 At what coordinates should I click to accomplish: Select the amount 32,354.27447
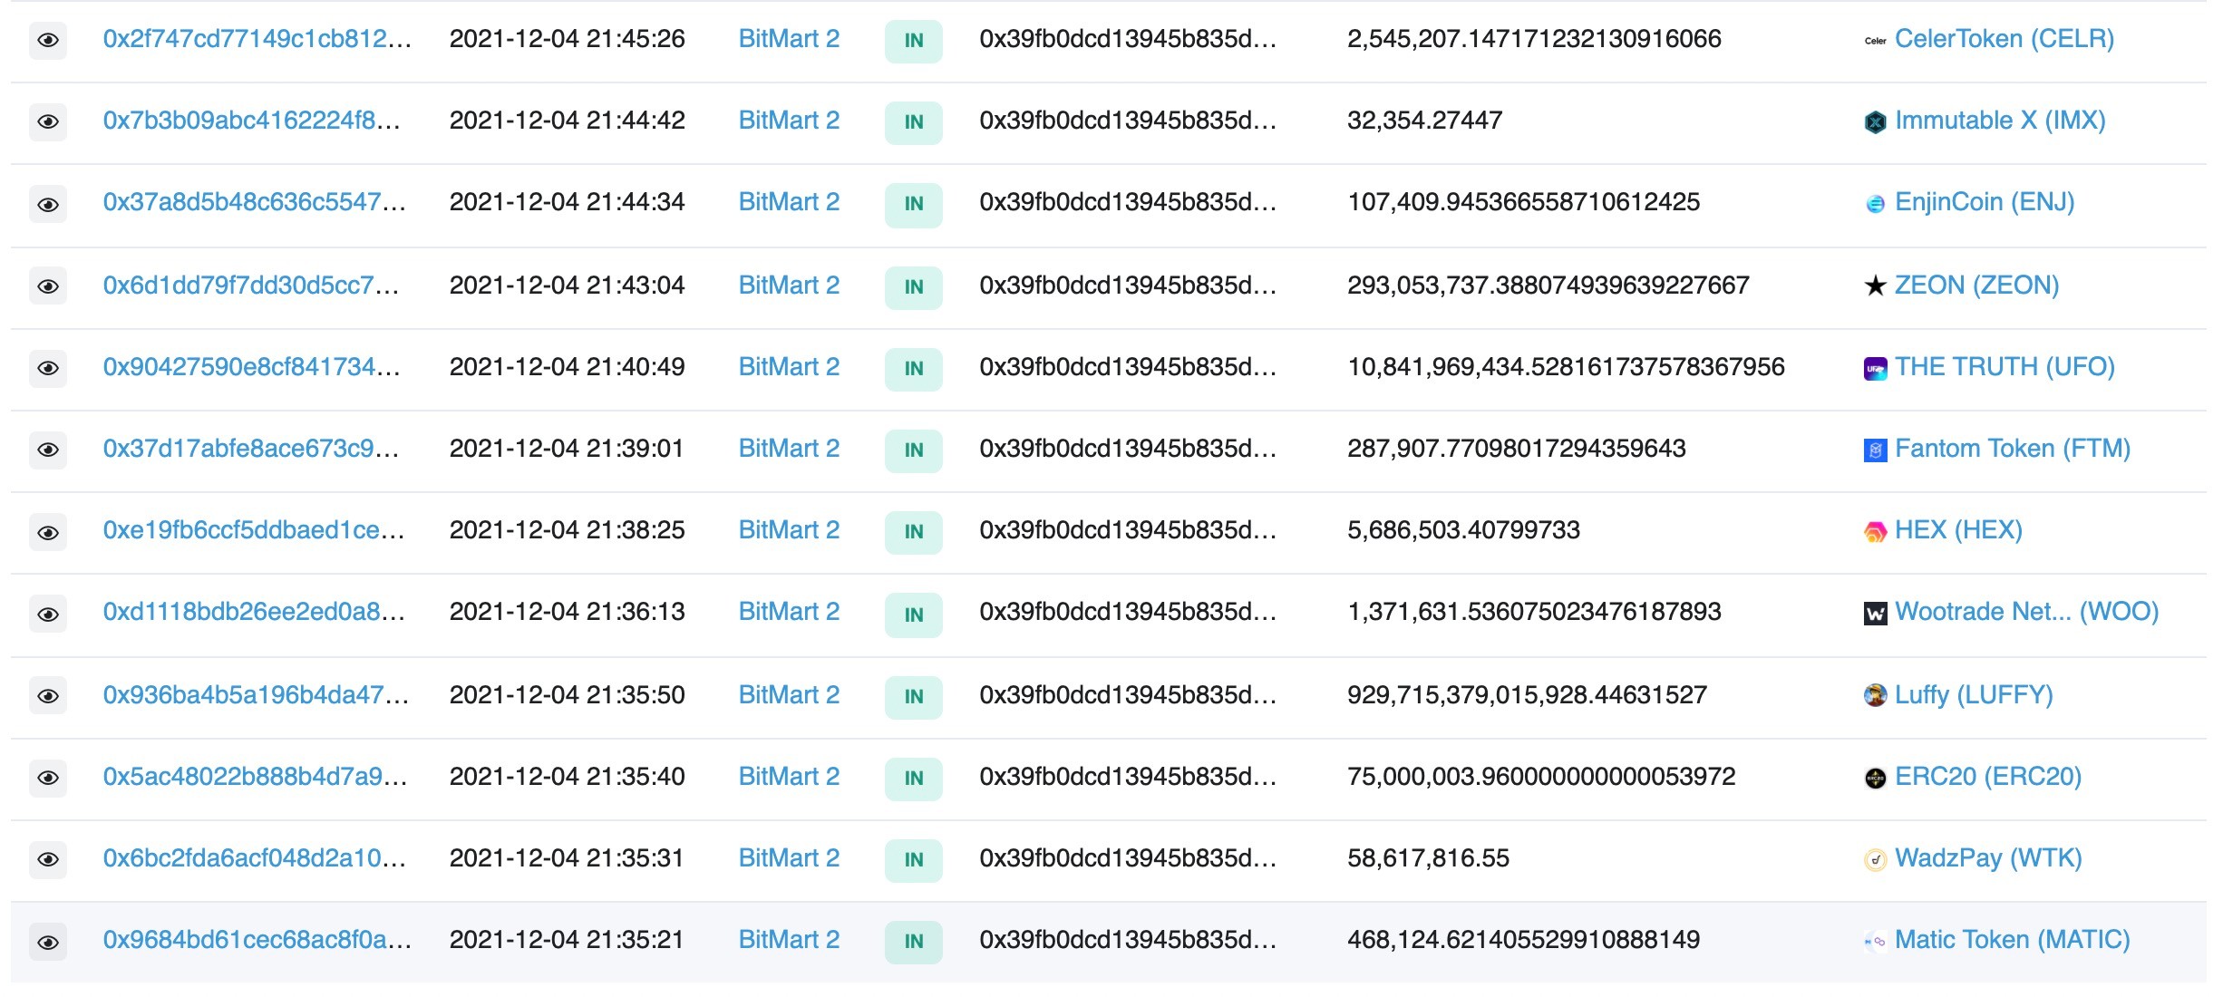(x=1424, y=121)
